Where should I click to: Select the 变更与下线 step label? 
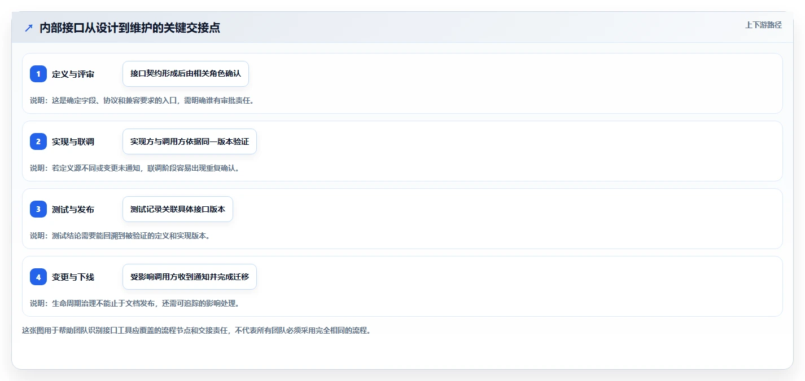coord(73,277)
